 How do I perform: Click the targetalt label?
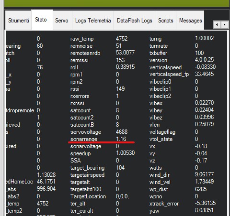point(80,182)
